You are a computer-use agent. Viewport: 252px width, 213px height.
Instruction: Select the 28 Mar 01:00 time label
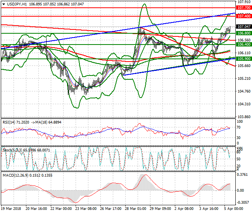point(135,209)
